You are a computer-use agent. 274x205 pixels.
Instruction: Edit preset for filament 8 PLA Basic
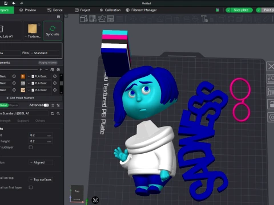point(55,76)
